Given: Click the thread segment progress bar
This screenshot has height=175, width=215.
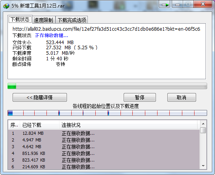Looking at the screenshot, I should (107, 113).
